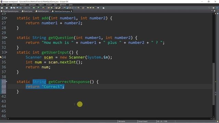Open the External Tools dropdown arrow
The width and height of the screenshot is (219, 123).
(x=46, y=8)
